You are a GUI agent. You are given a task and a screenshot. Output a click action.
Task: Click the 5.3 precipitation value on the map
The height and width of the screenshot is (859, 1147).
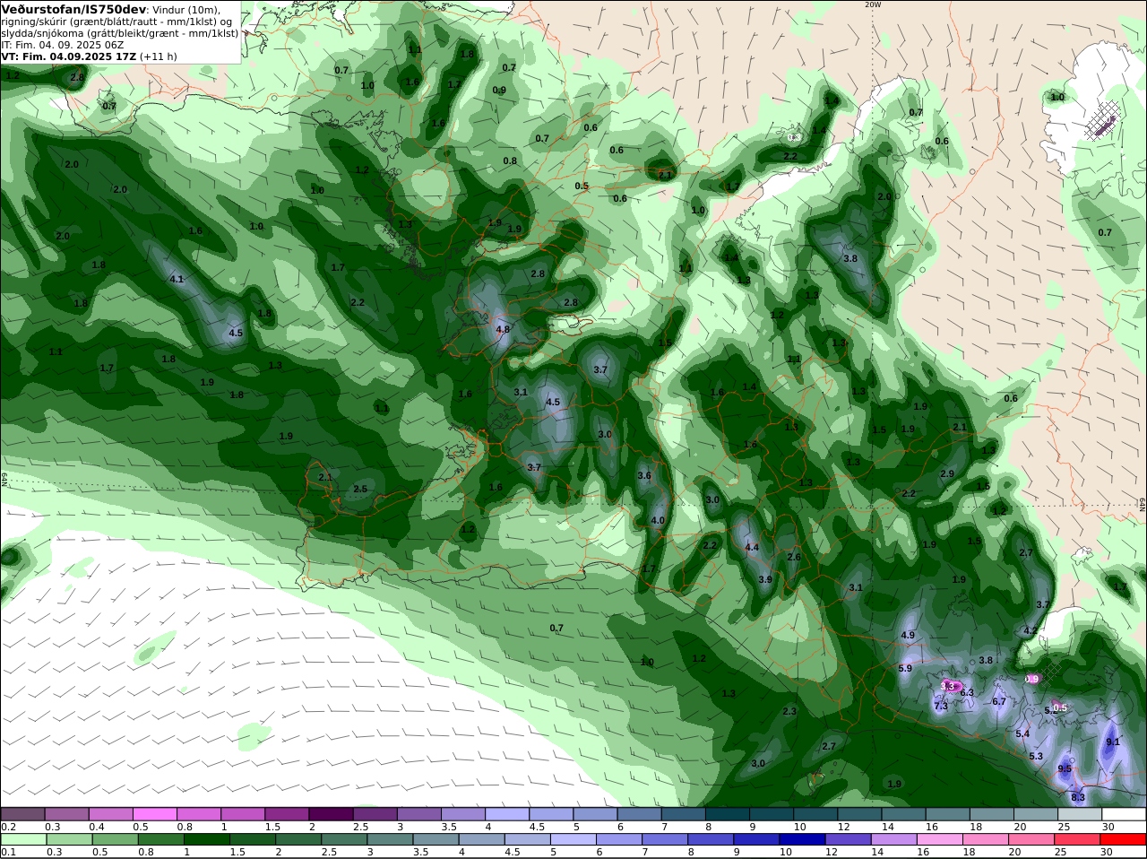[1037, 756]
